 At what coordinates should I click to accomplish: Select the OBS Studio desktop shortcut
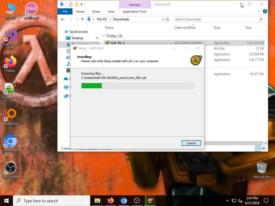(10, 170)
